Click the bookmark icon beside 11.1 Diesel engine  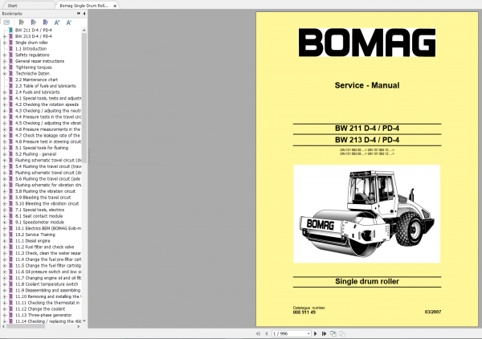[10, 241]
